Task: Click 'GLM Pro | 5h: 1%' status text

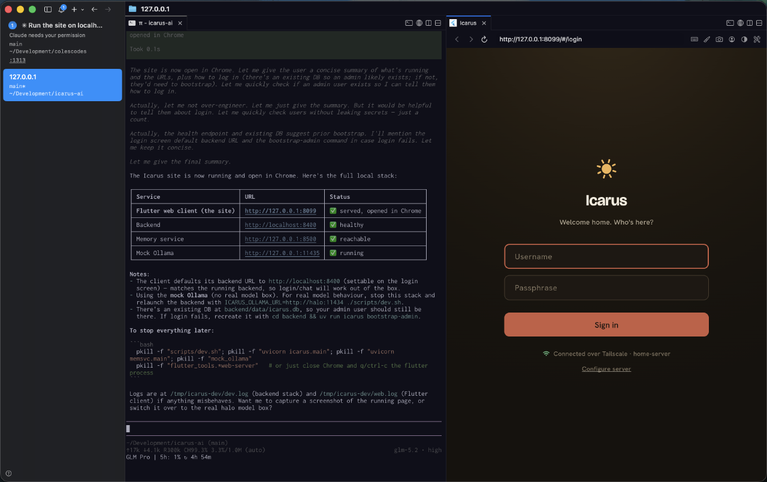Action: click(x=155, y=457)
